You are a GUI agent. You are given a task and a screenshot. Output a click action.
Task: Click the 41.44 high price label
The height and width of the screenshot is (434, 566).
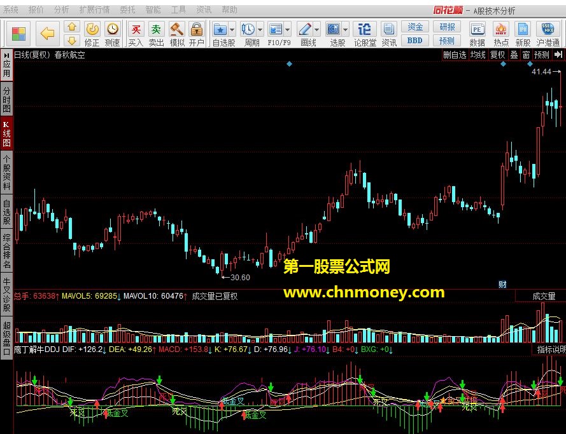(541, 72)
